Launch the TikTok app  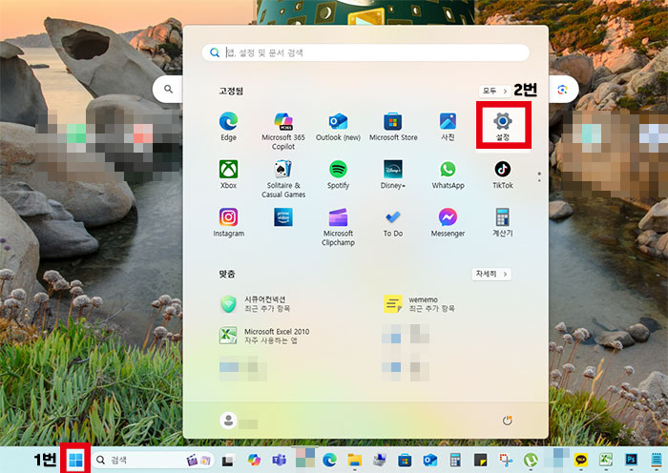503,175
